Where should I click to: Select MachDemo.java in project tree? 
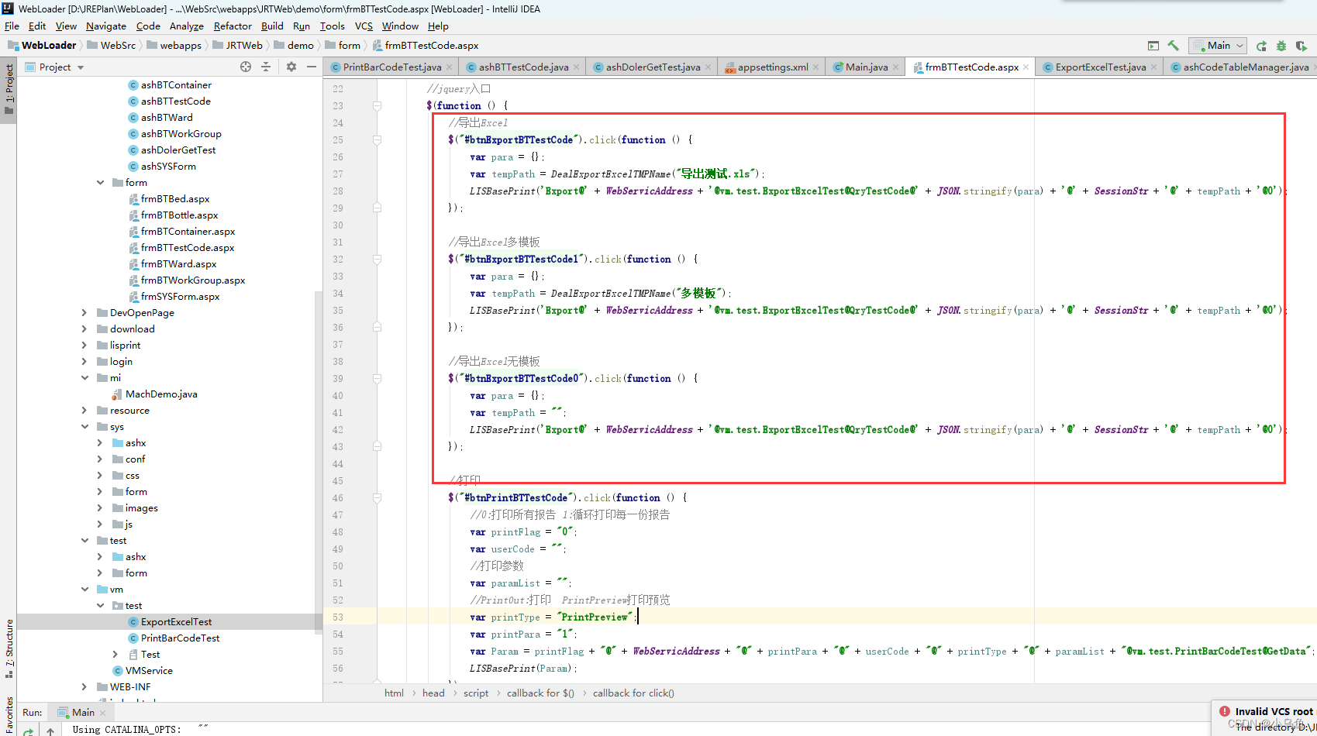pyautogui.click(x=160, y=394)
